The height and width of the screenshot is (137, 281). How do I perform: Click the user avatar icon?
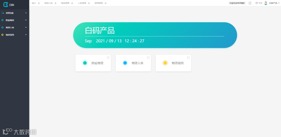266,3
